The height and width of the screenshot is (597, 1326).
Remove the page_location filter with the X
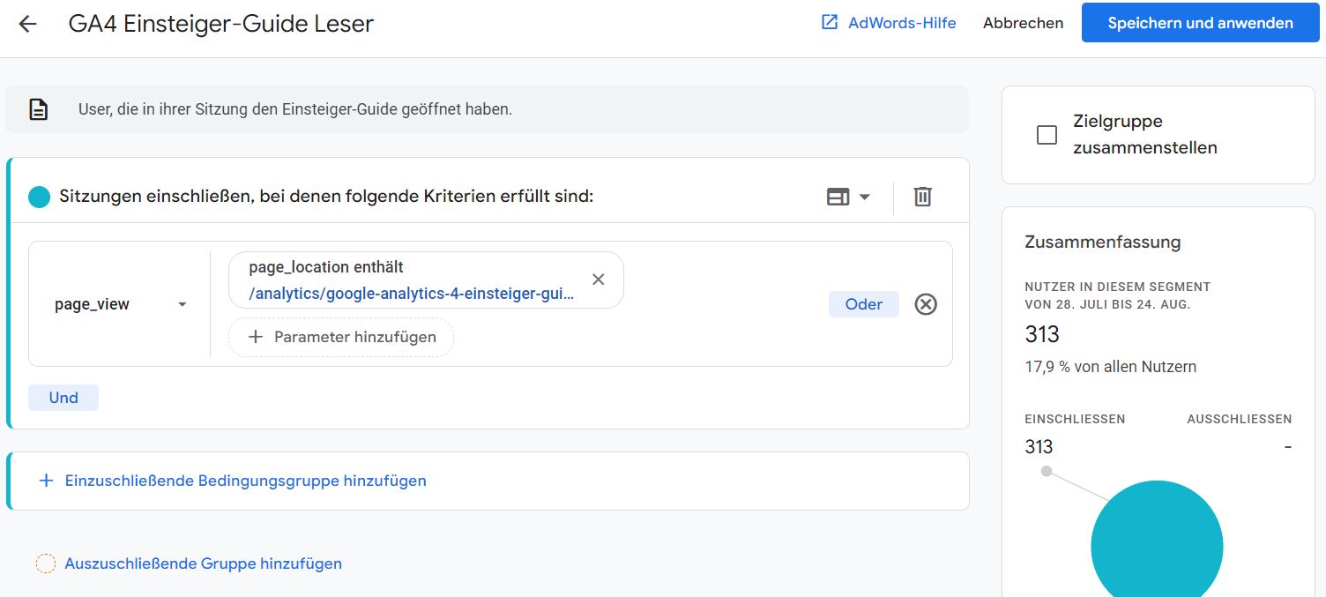click(598, 279)
